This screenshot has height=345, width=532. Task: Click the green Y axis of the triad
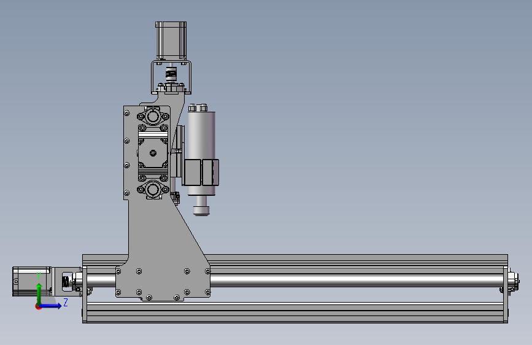39,293
